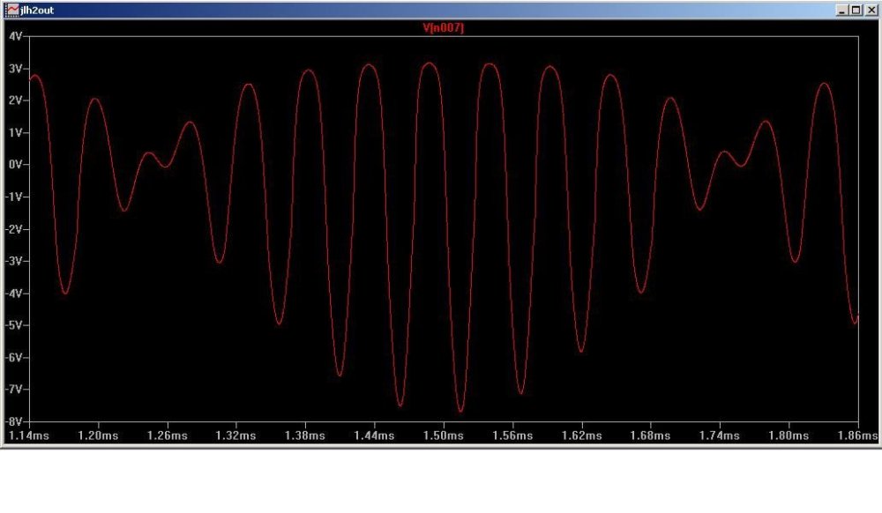Click the V(n007) trace label
882x513 pixels.
click(444, 28)
